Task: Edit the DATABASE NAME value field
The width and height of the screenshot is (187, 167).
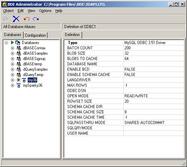Action: [154, 64]
